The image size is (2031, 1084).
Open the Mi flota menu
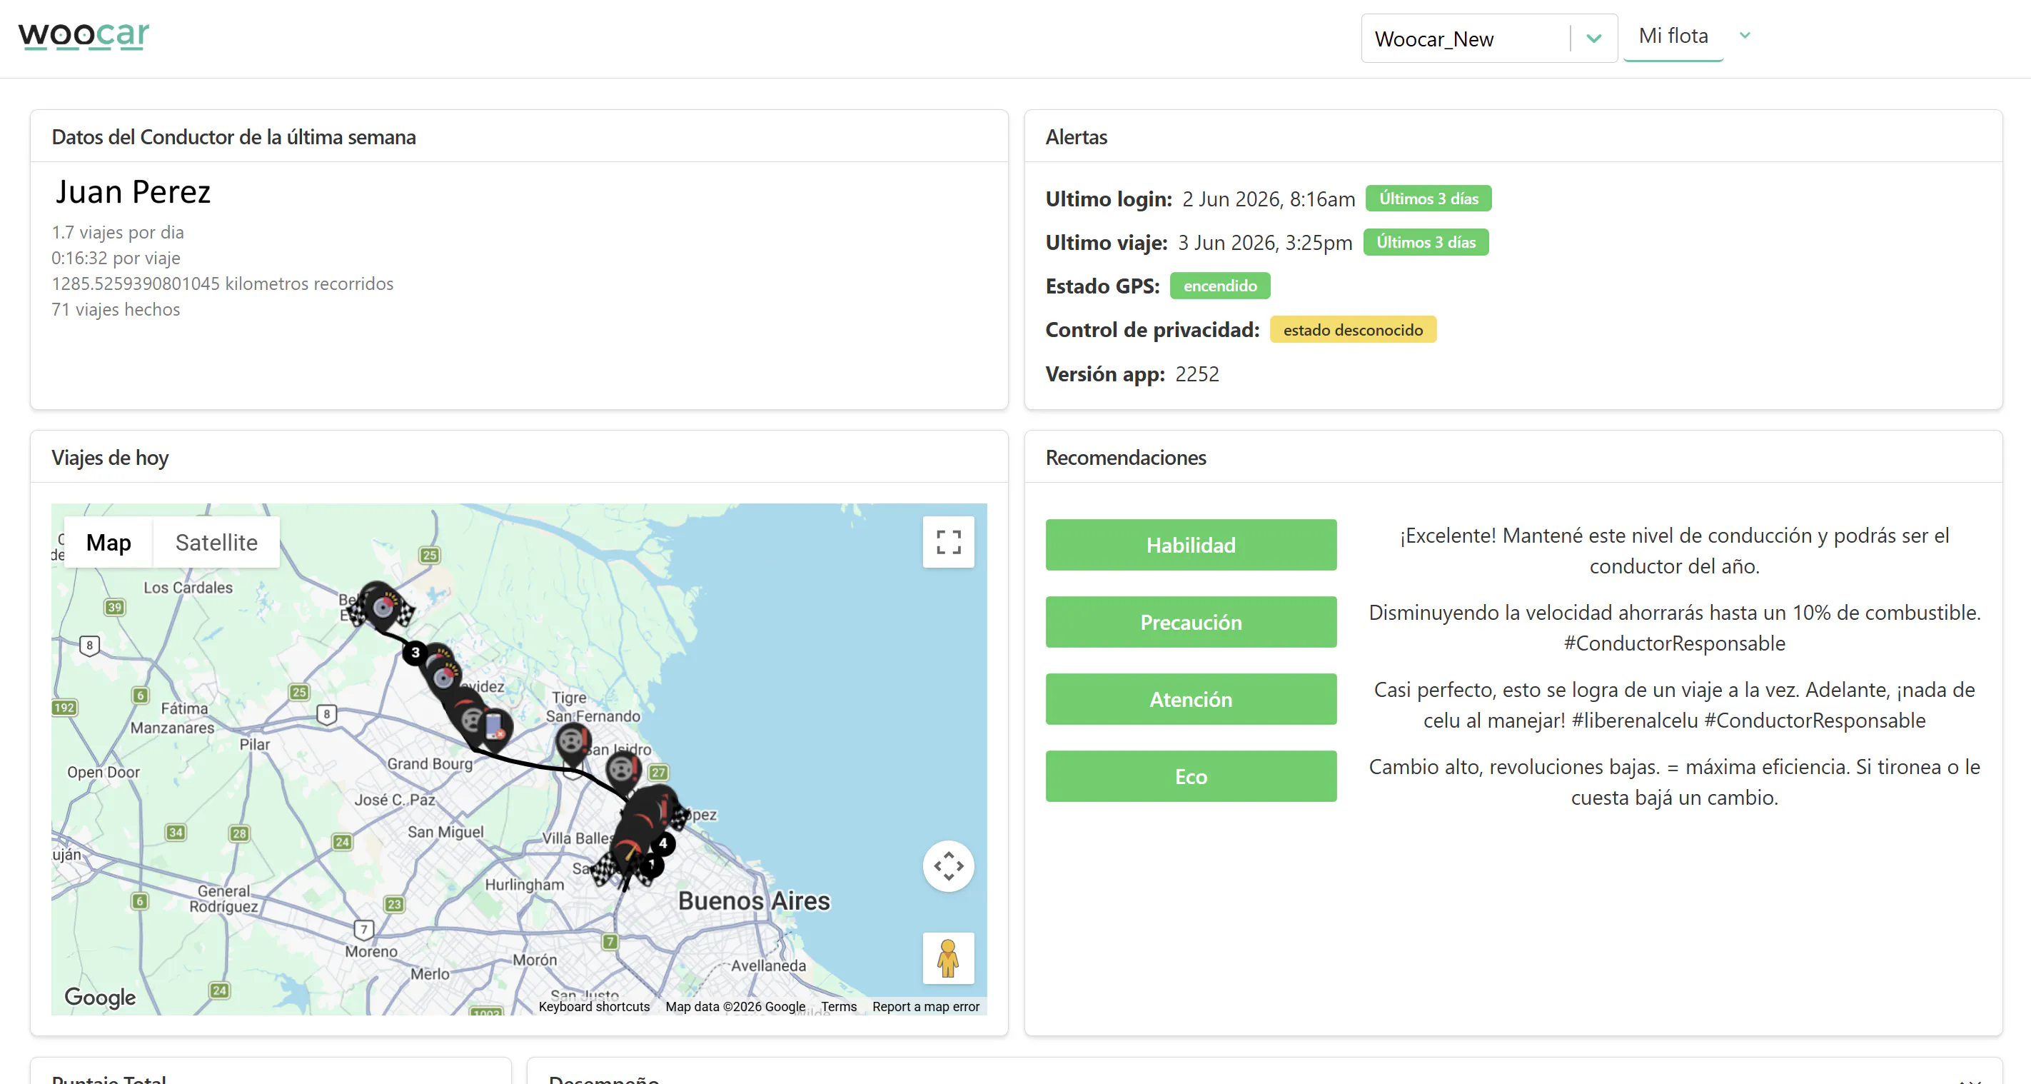tap(1673, 36)
